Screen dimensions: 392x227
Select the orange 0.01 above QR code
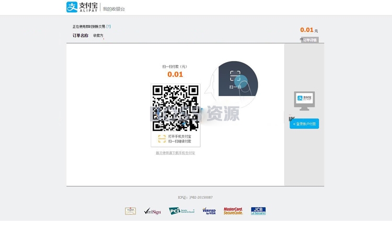point(175,74)
